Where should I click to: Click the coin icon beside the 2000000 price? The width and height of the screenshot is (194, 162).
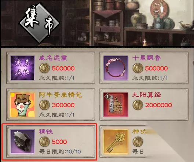[138, 105]
